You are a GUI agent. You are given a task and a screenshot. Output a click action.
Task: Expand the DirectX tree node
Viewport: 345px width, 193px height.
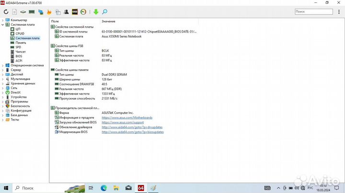pos(3,93)
